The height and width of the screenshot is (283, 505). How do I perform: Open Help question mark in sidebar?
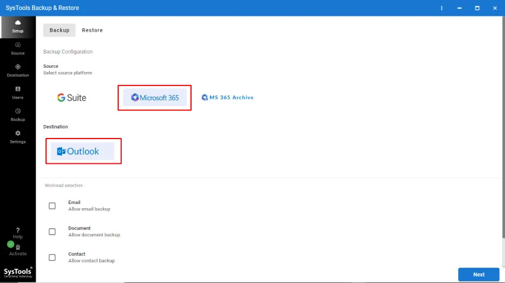click(x=18, y=233)
